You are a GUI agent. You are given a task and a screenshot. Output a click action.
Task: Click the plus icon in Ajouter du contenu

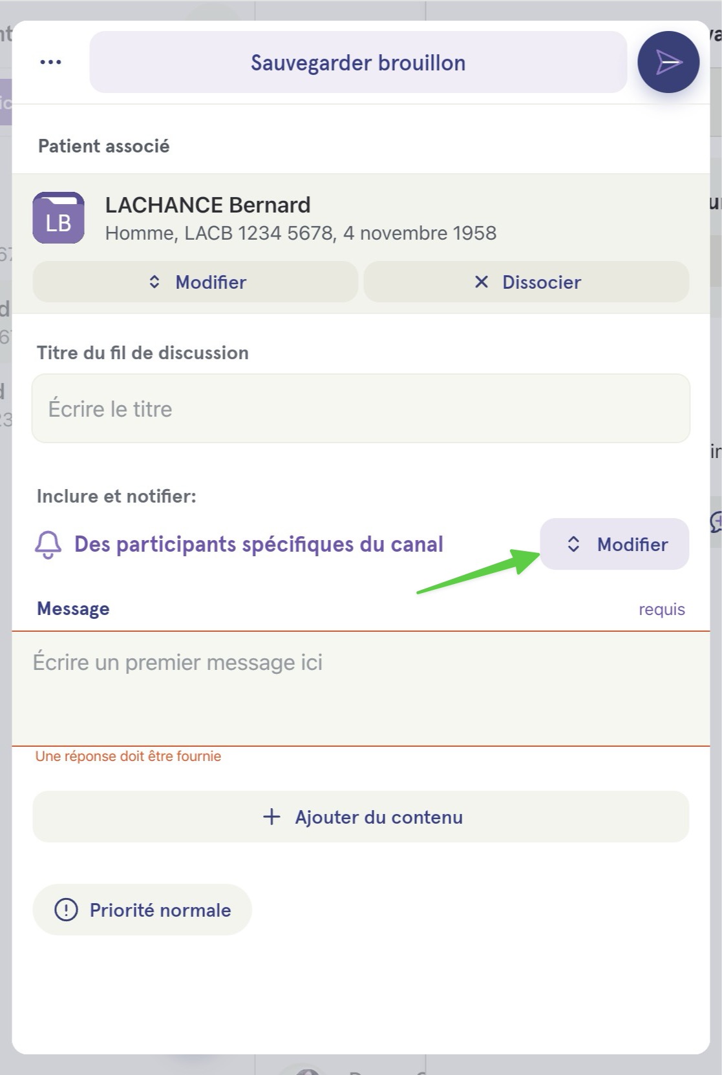pos(272,817)
